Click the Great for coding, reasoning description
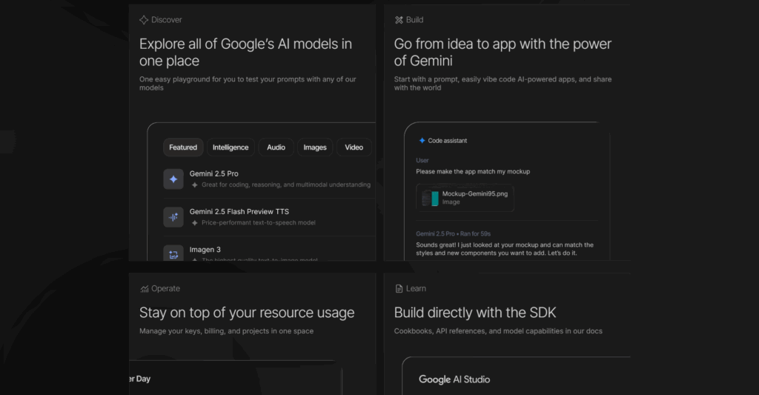759x395 pixels. 286,185
